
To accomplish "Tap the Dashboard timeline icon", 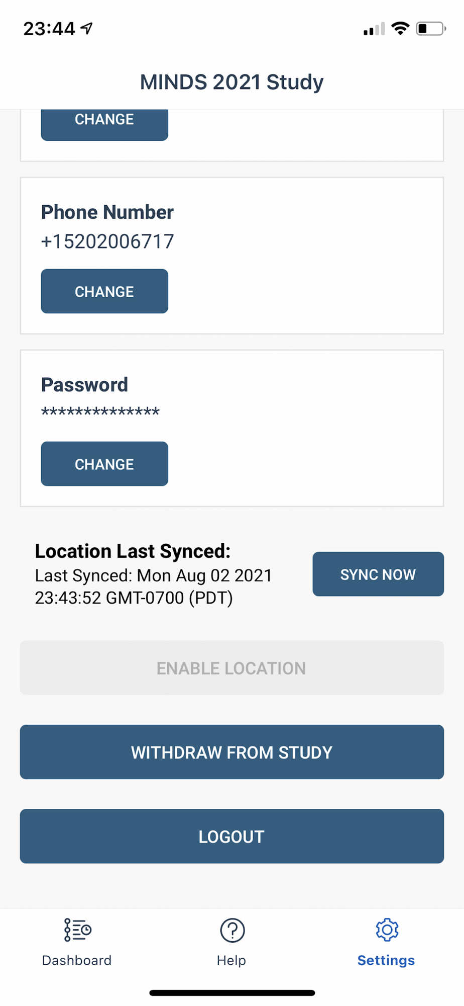I will pos(77,930).
